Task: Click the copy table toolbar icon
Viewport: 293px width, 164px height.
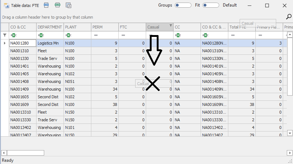Action: pyautogui.click(x=68, y=5)
